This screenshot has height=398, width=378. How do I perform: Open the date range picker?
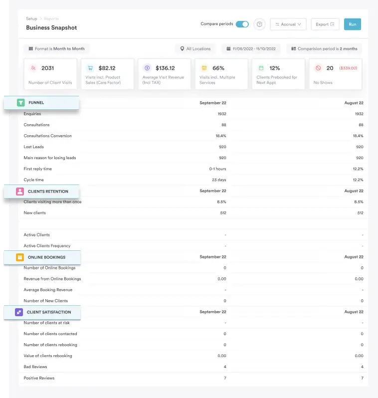[251, 49]
